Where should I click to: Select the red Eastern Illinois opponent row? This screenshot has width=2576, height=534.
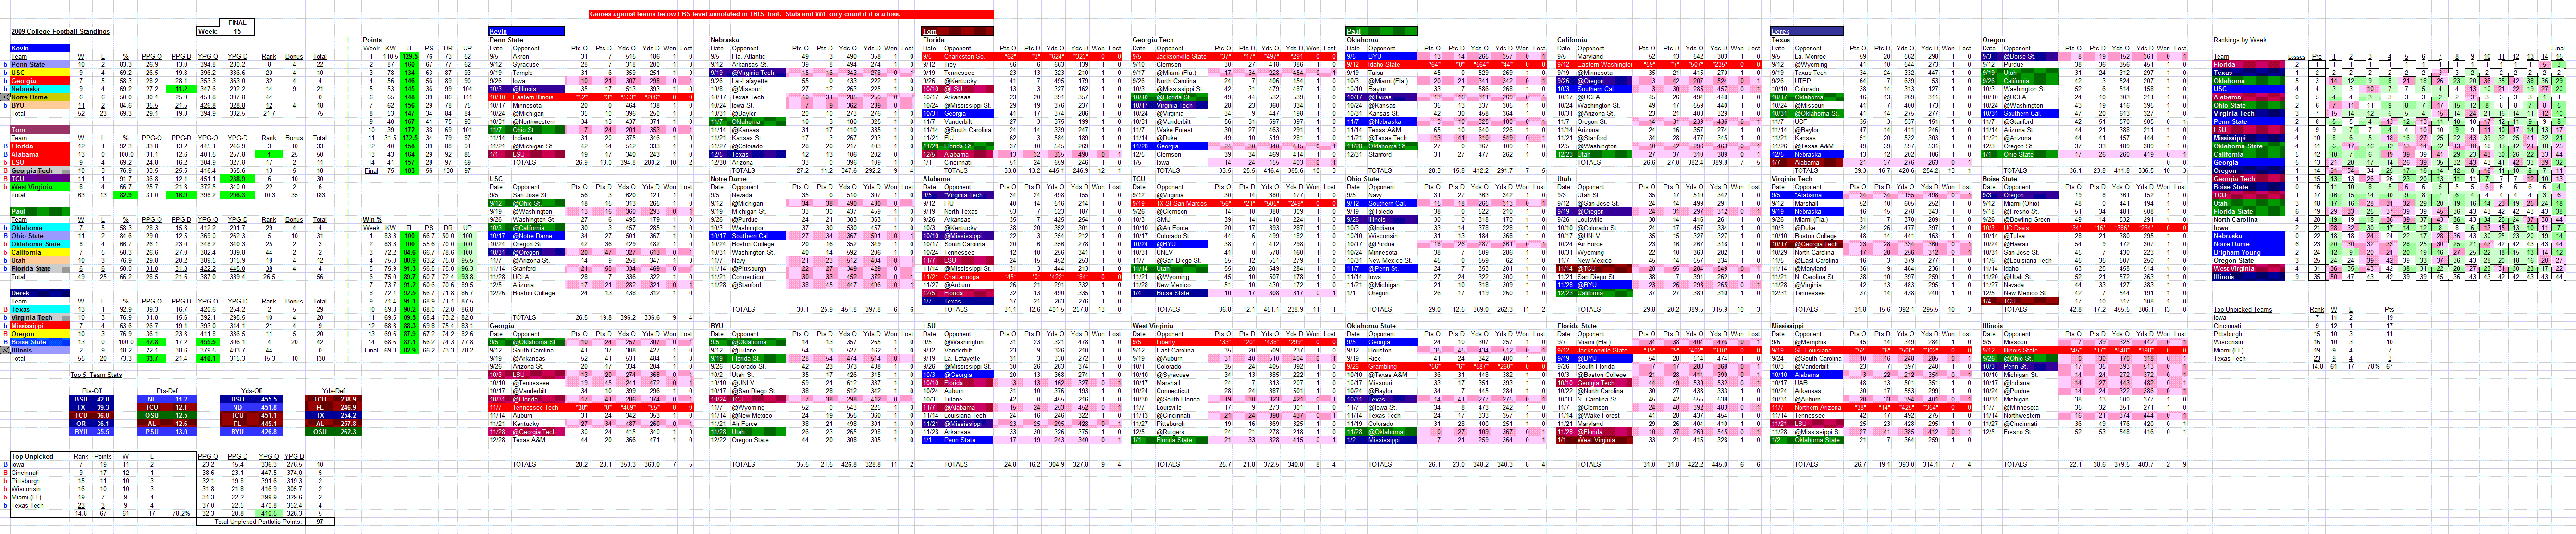[x=590, y=97]
